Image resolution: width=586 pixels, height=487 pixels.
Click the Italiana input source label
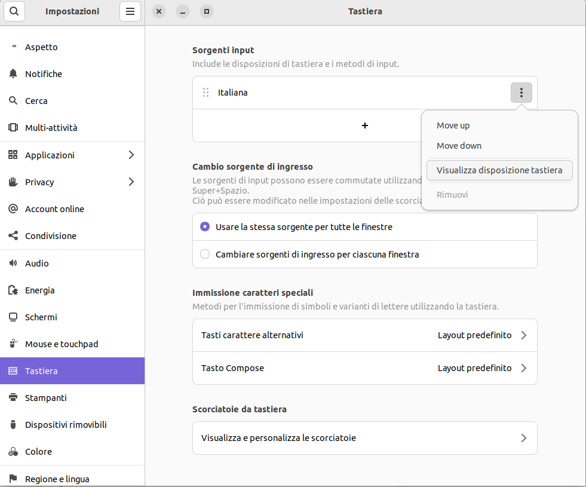[232, 92]
